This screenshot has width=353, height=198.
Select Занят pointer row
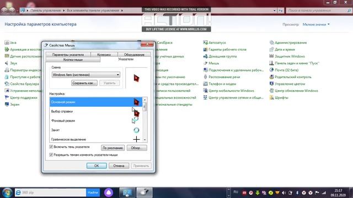(96, 130)
